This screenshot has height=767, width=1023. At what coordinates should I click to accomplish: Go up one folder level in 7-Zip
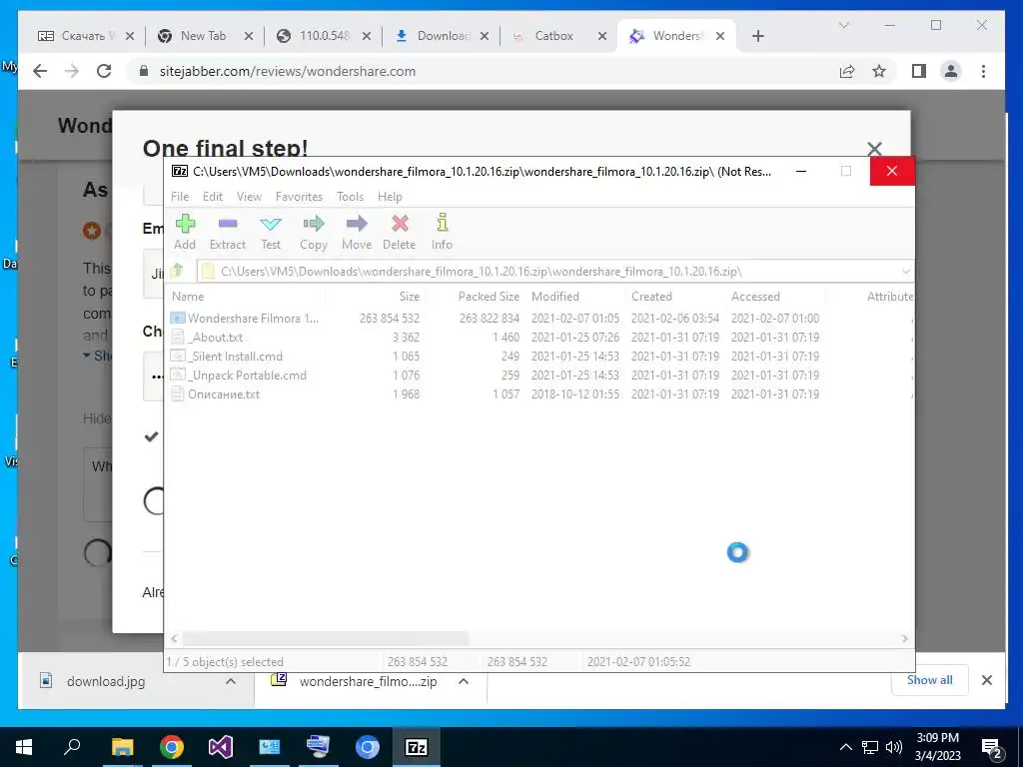(x=177, y=271)
